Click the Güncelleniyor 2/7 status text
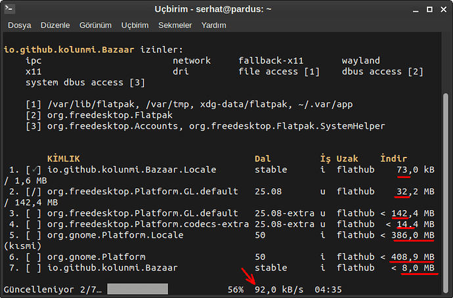453x298 pixels. click(x=53, y=289)
